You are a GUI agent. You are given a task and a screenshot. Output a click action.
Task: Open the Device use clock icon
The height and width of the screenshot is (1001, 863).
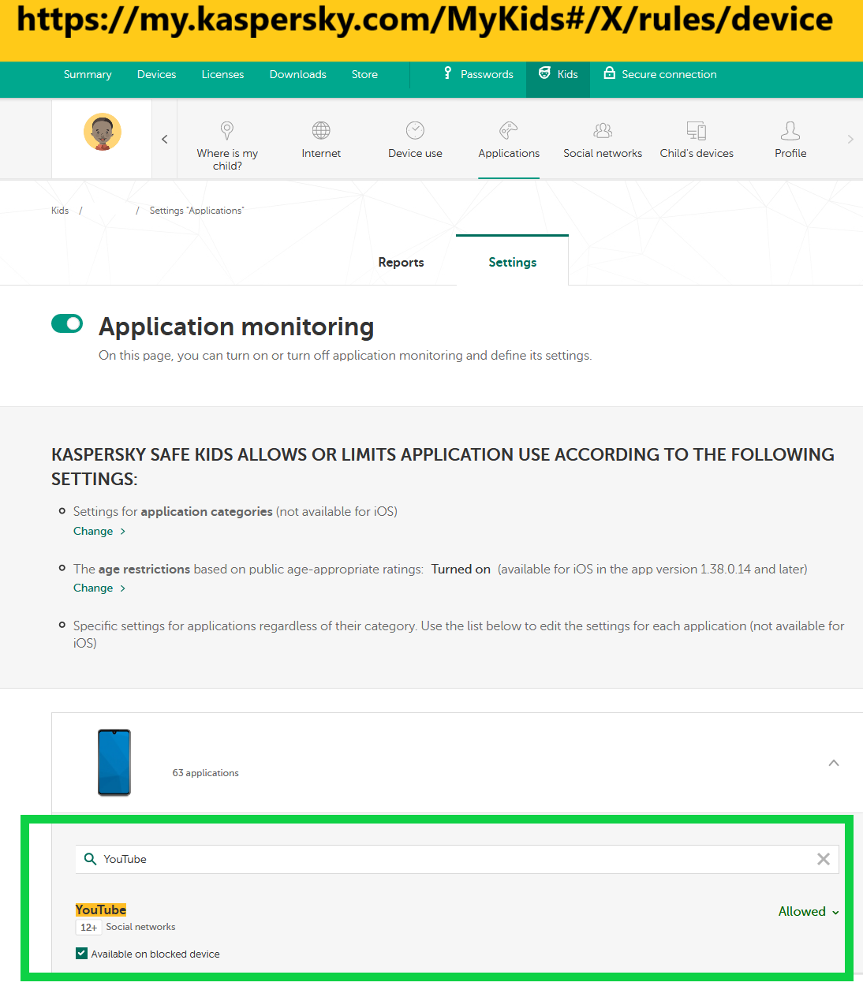click(415, 130)
